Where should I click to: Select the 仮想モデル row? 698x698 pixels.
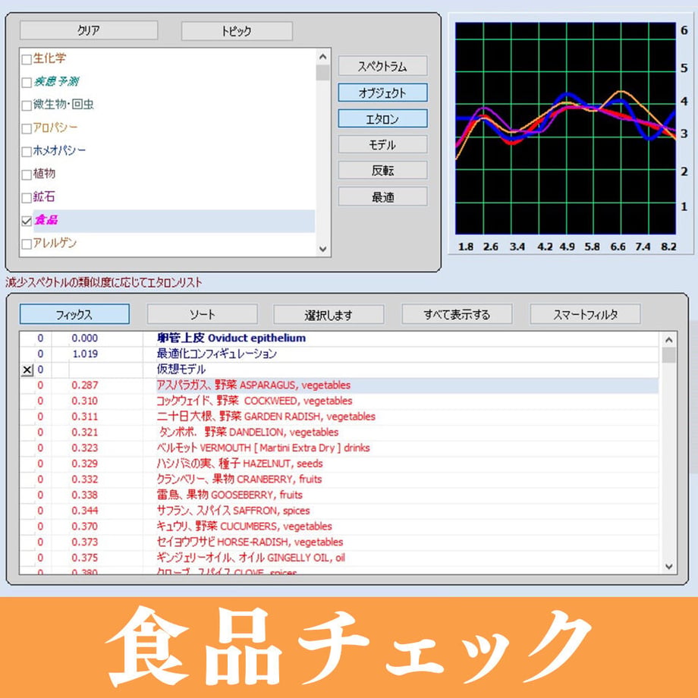click(339, 369)
